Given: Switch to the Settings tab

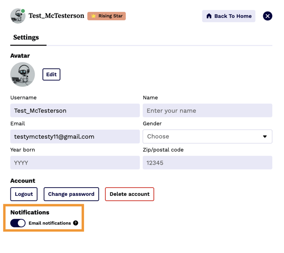Looking at the screenshot, I should pyautogui.click(x=26, y=38).
